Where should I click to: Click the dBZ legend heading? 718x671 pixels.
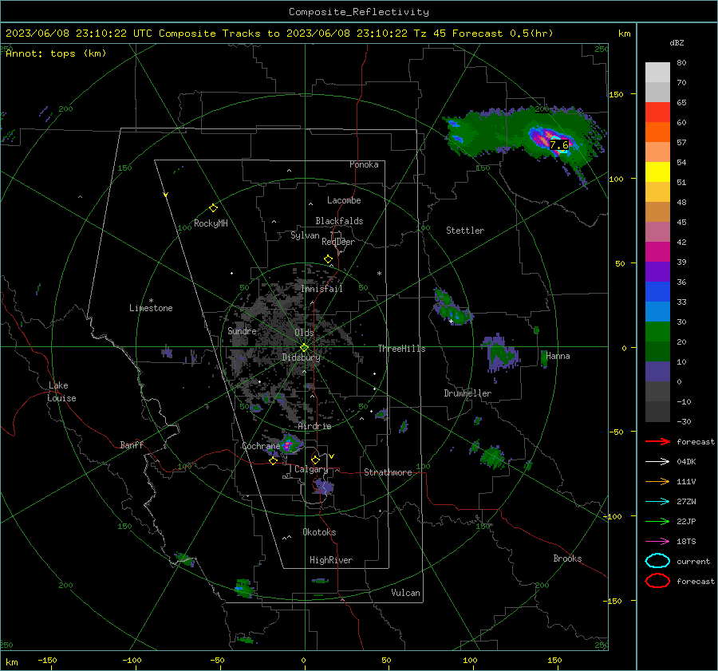pos(677,43)
